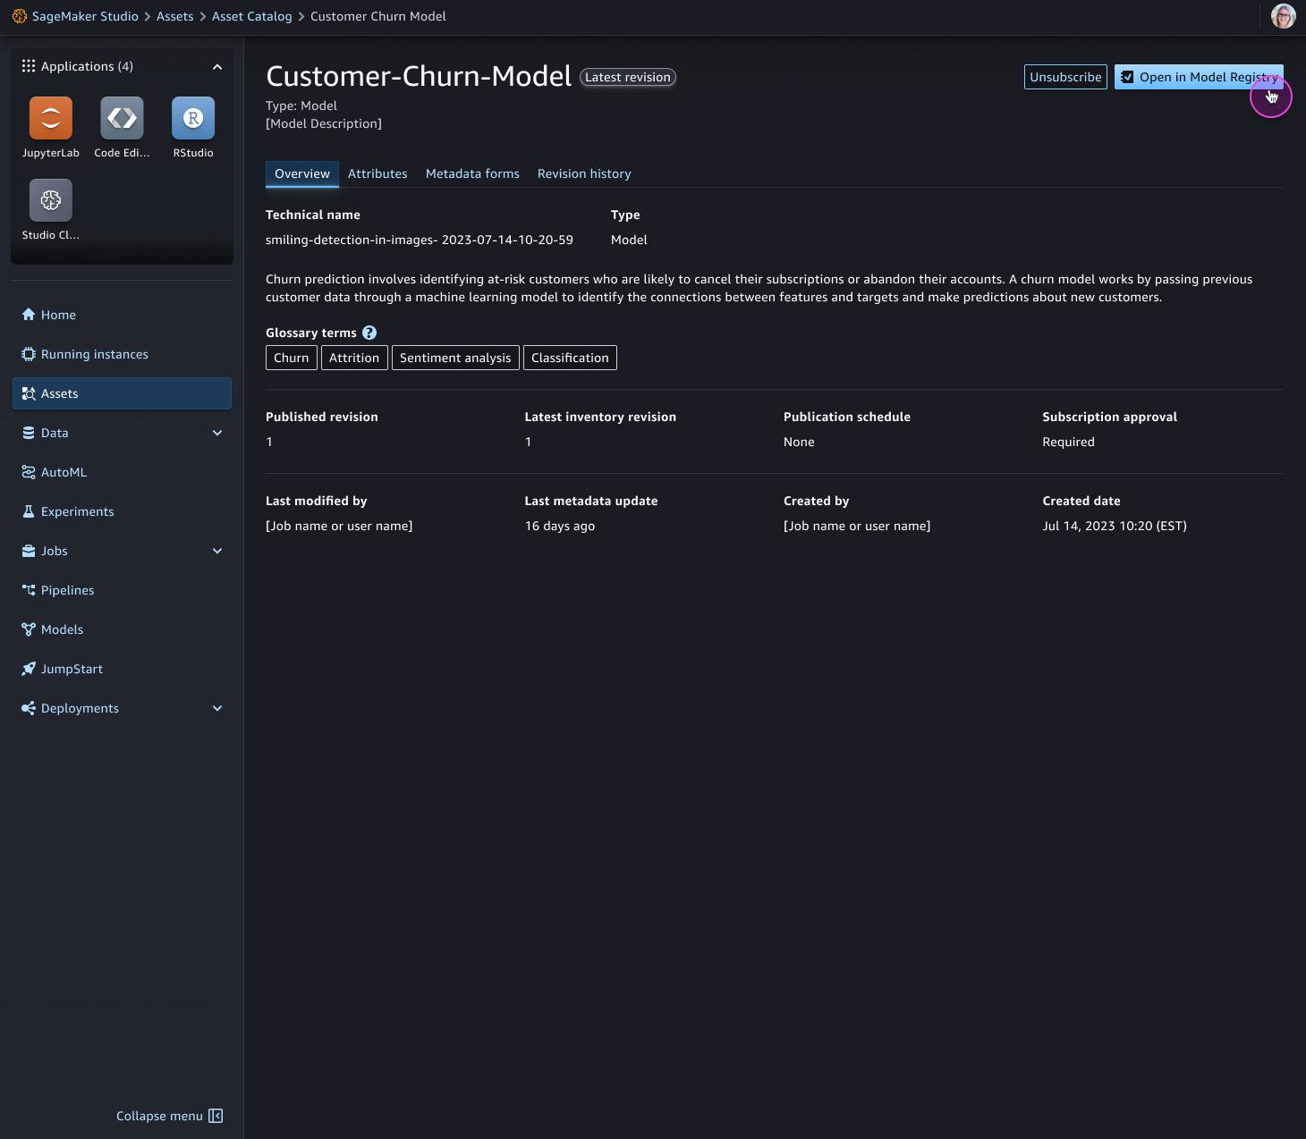This screenshot has height=1139, width=1306.
Task: Click the Home house icon
Action: click(29, 315)
